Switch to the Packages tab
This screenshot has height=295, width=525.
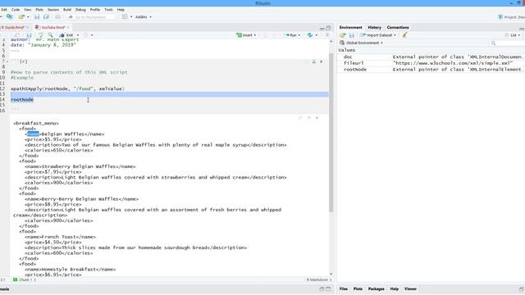376,288
